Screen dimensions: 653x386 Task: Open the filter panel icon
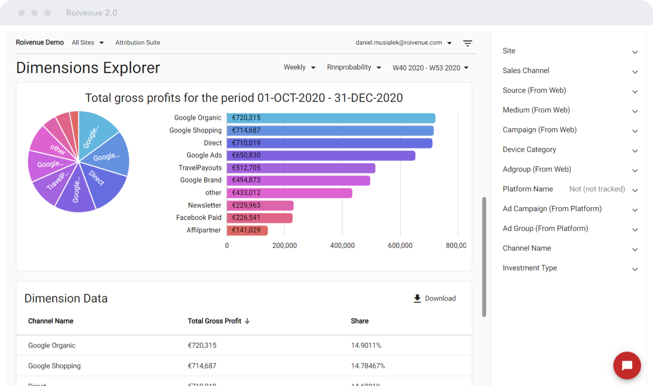[467, 43]
